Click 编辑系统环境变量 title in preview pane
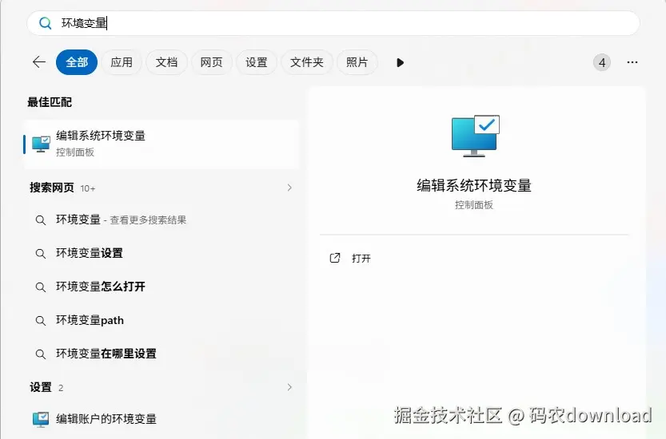The height and width of the screenshot is (439, 666). click(x=474, y=185)
